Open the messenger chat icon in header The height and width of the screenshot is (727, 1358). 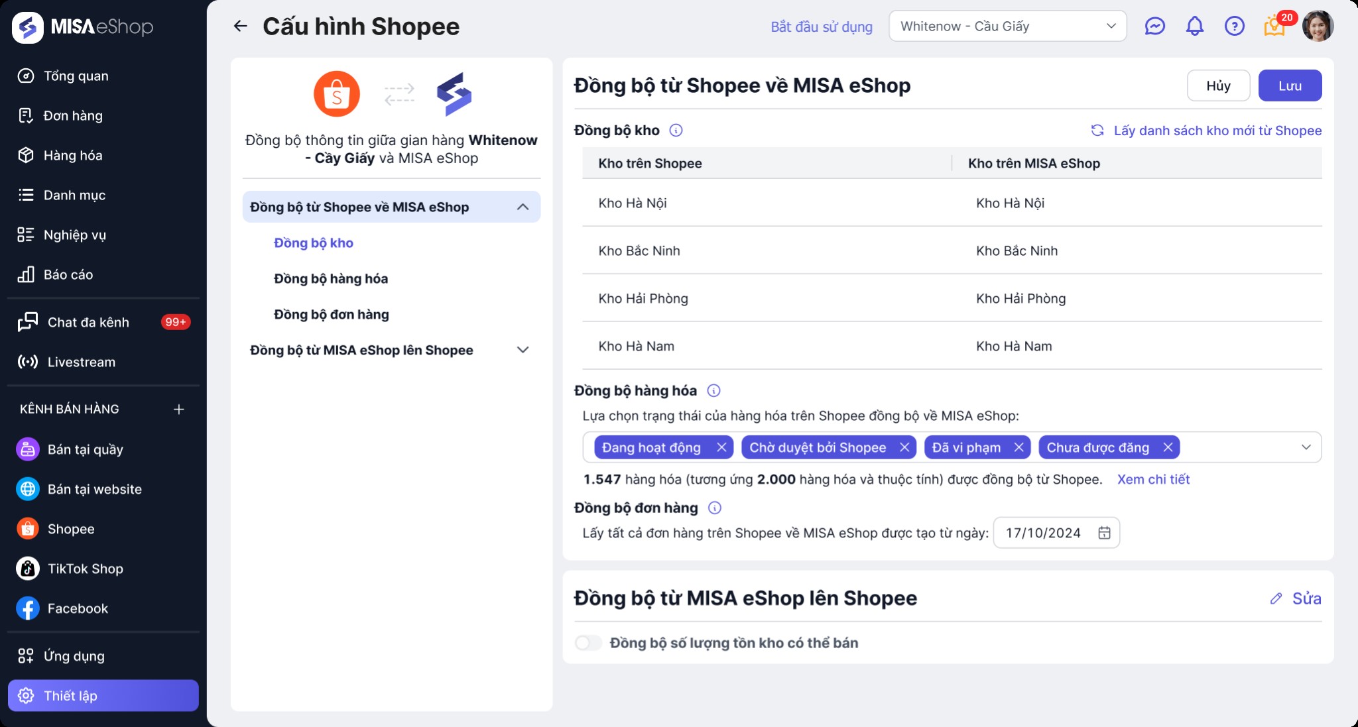click(1154, 27)
